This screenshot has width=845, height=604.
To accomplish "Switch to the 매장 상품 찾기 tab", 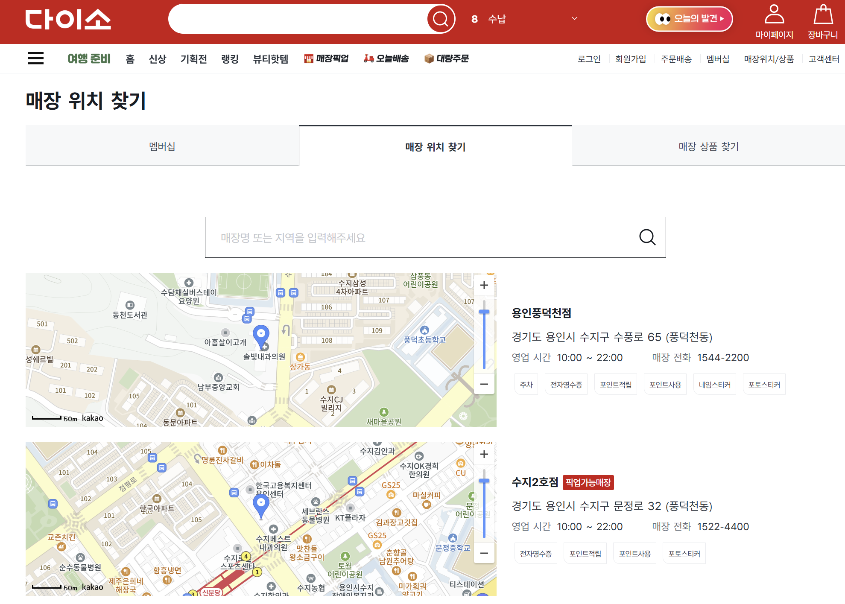I will (708, 146).
